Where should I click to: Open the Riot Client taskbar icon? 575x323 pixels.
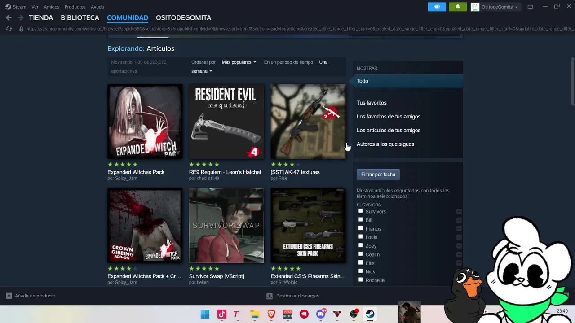pyautogui.click(x=304, y=314)
